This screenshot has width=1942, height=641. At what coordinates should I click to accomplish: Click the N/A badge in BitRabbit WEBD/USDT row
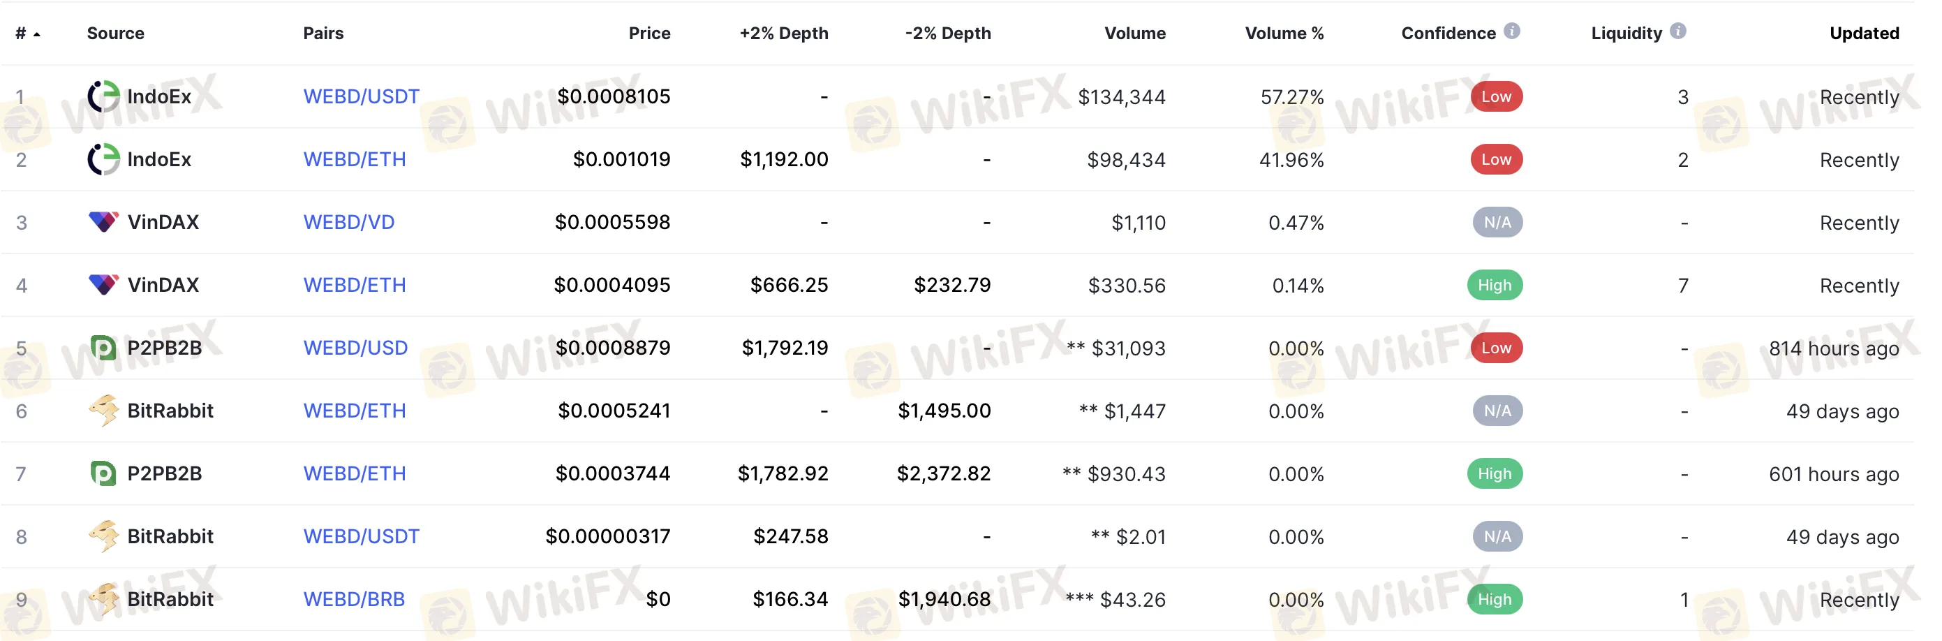coord(1497,536)
